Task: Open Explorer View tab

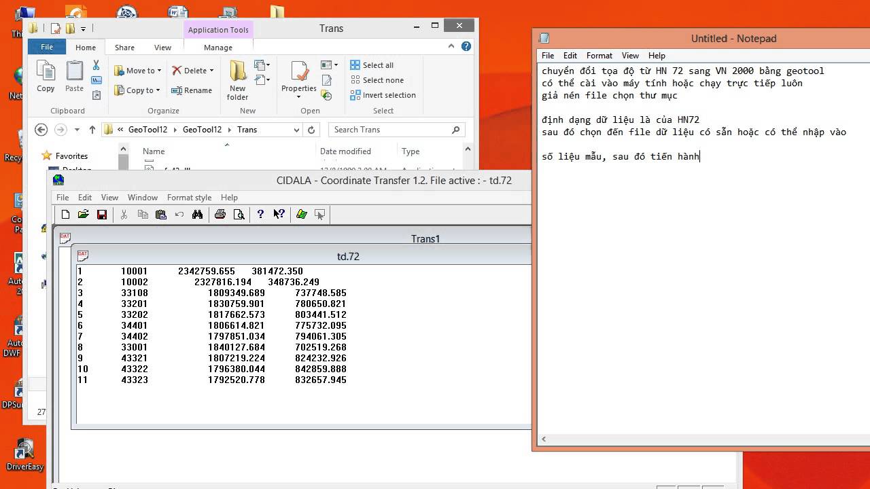Action: pyautogui.click(x=162, y=48)
